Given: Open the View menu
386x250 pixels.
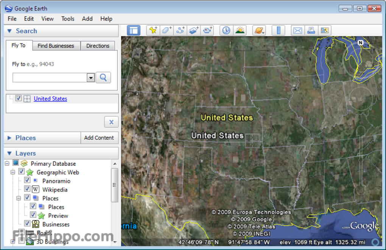Looking at the screenshot, I should 47,19.
